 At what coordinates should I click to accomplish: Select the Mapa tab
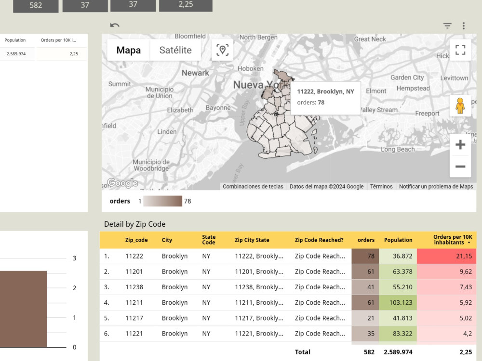coord(128,50)
